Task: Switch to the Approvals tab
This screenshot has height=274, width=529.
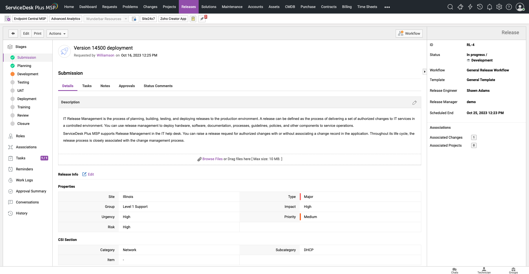Action: tap(127, 86)
